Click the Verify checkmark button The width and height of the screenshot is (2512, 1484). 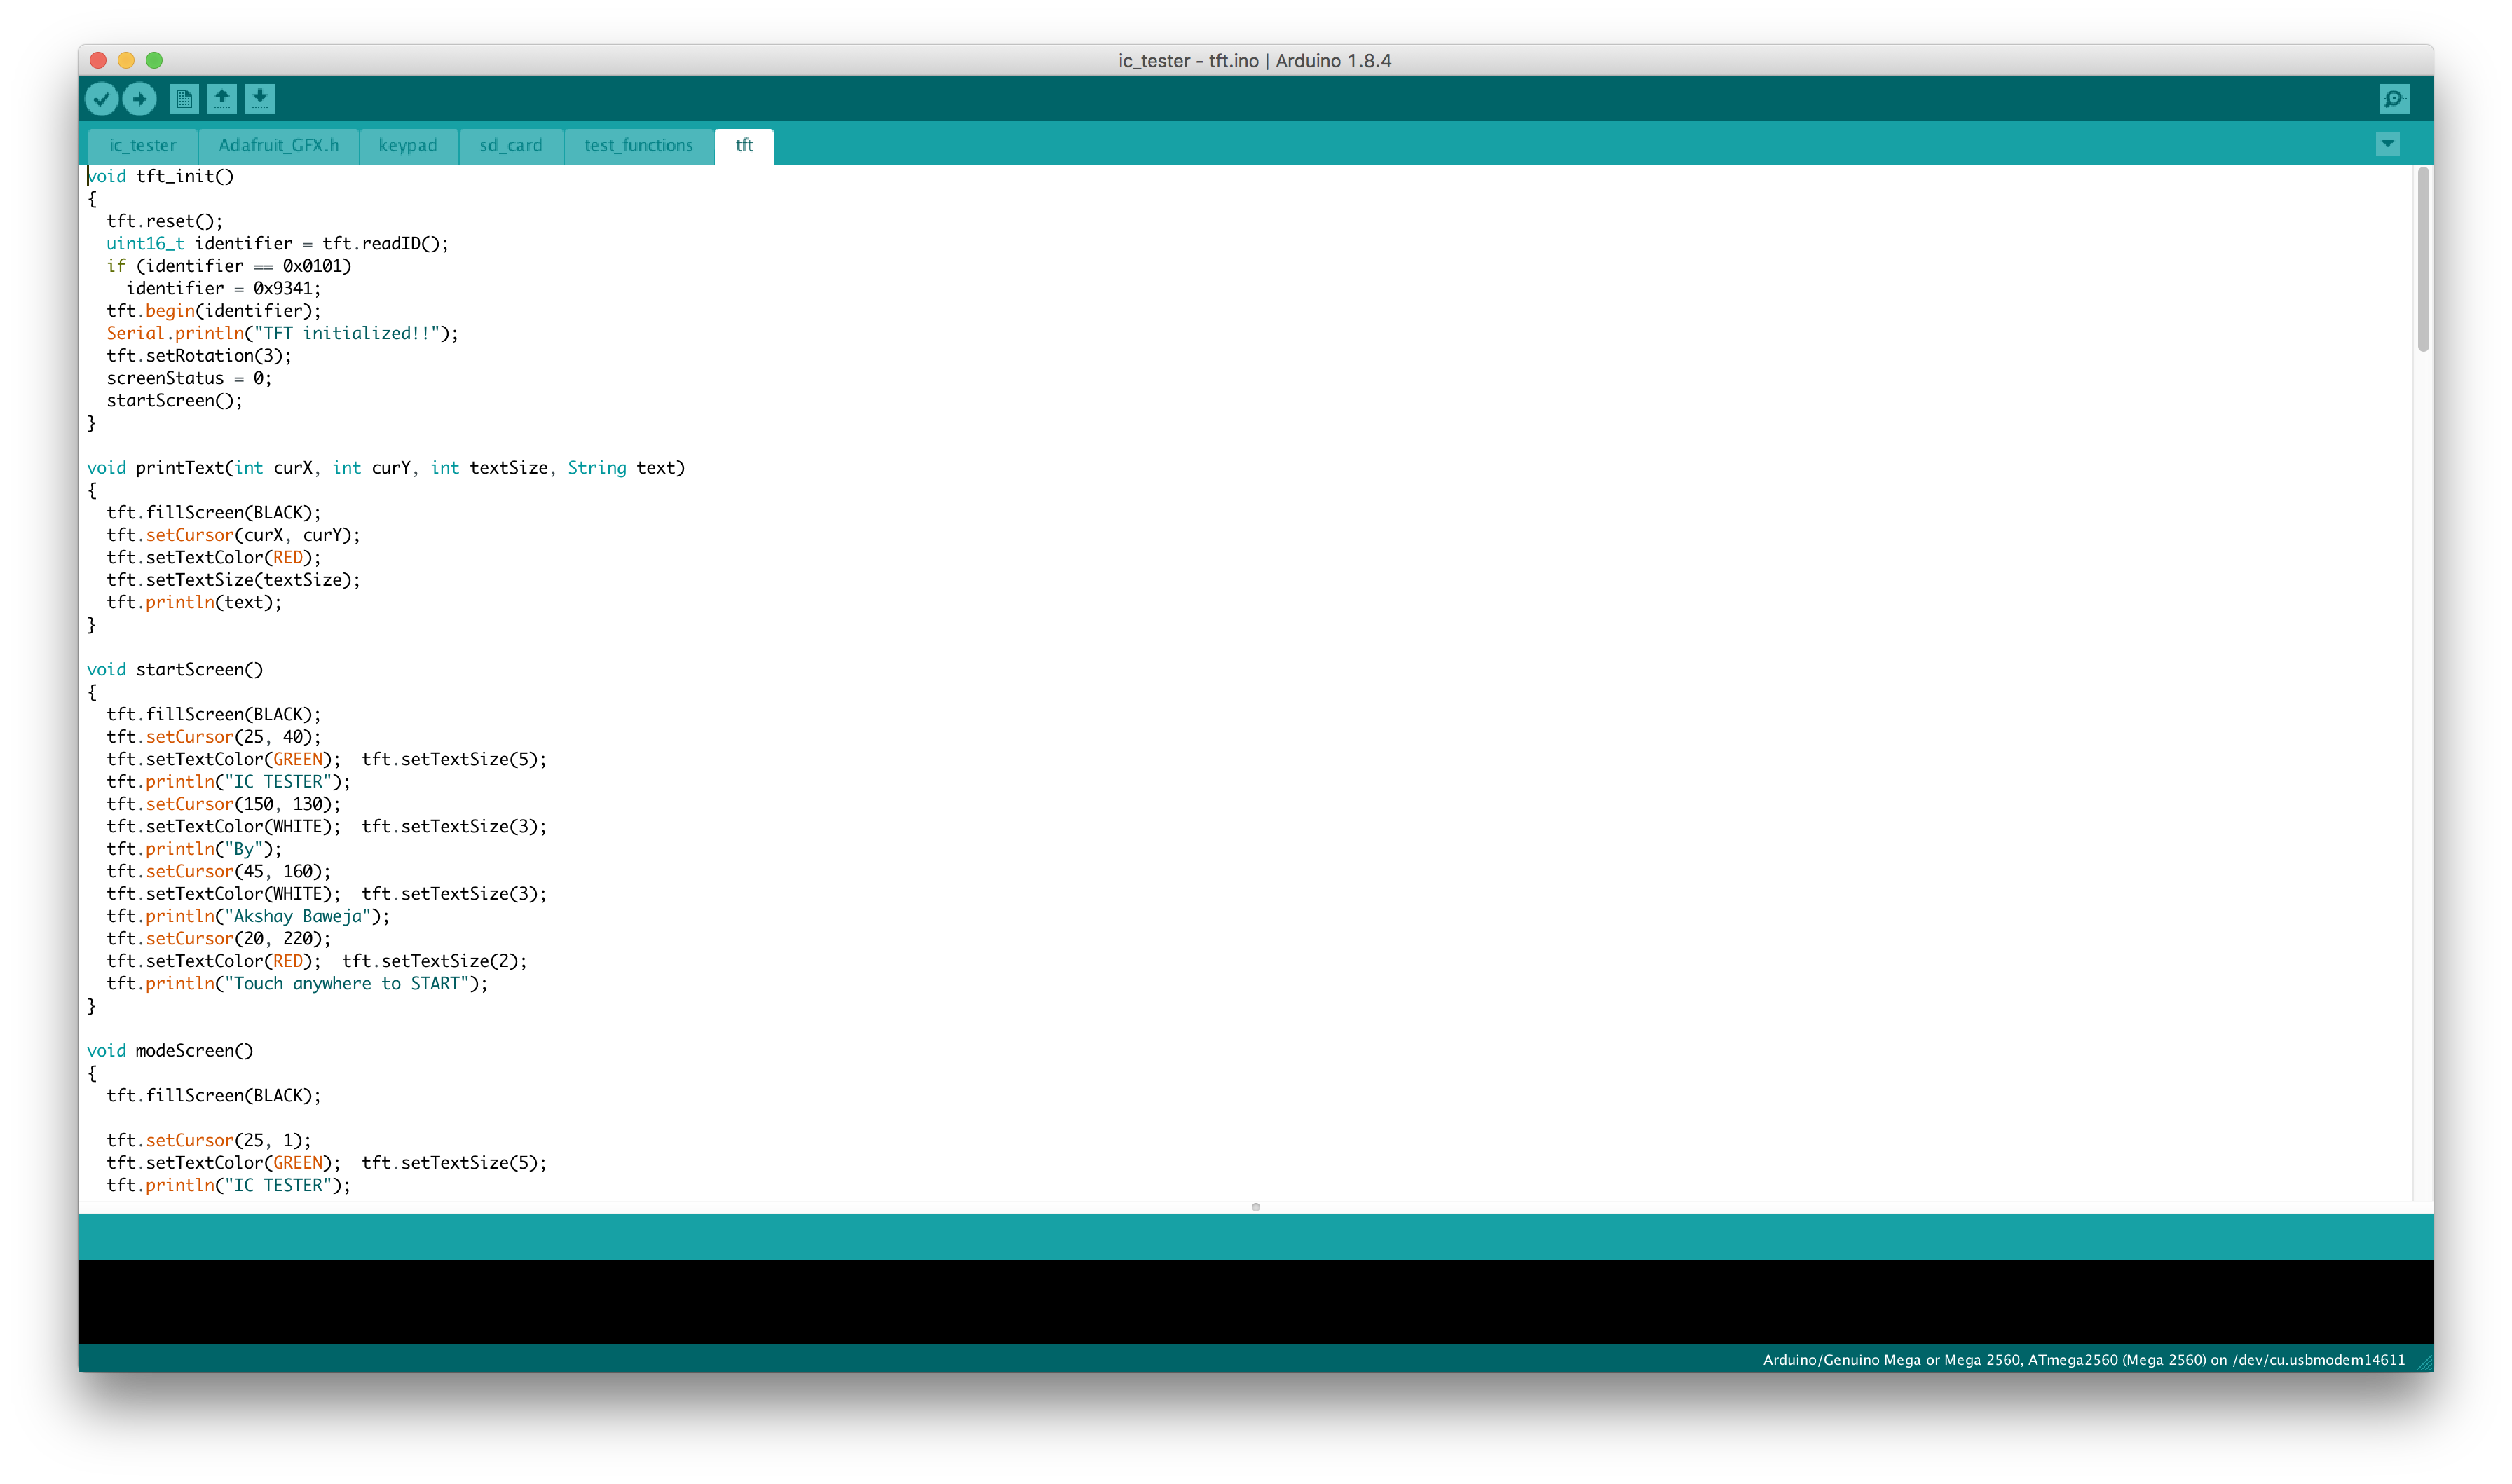click(101, 99)
